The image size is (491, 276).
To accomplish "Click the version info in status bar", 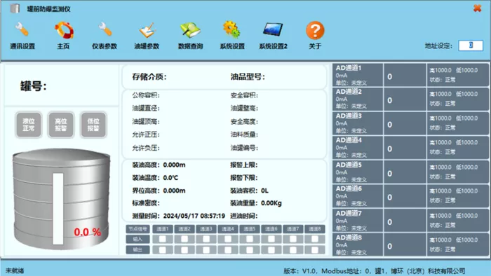I will tap(374, 270).
